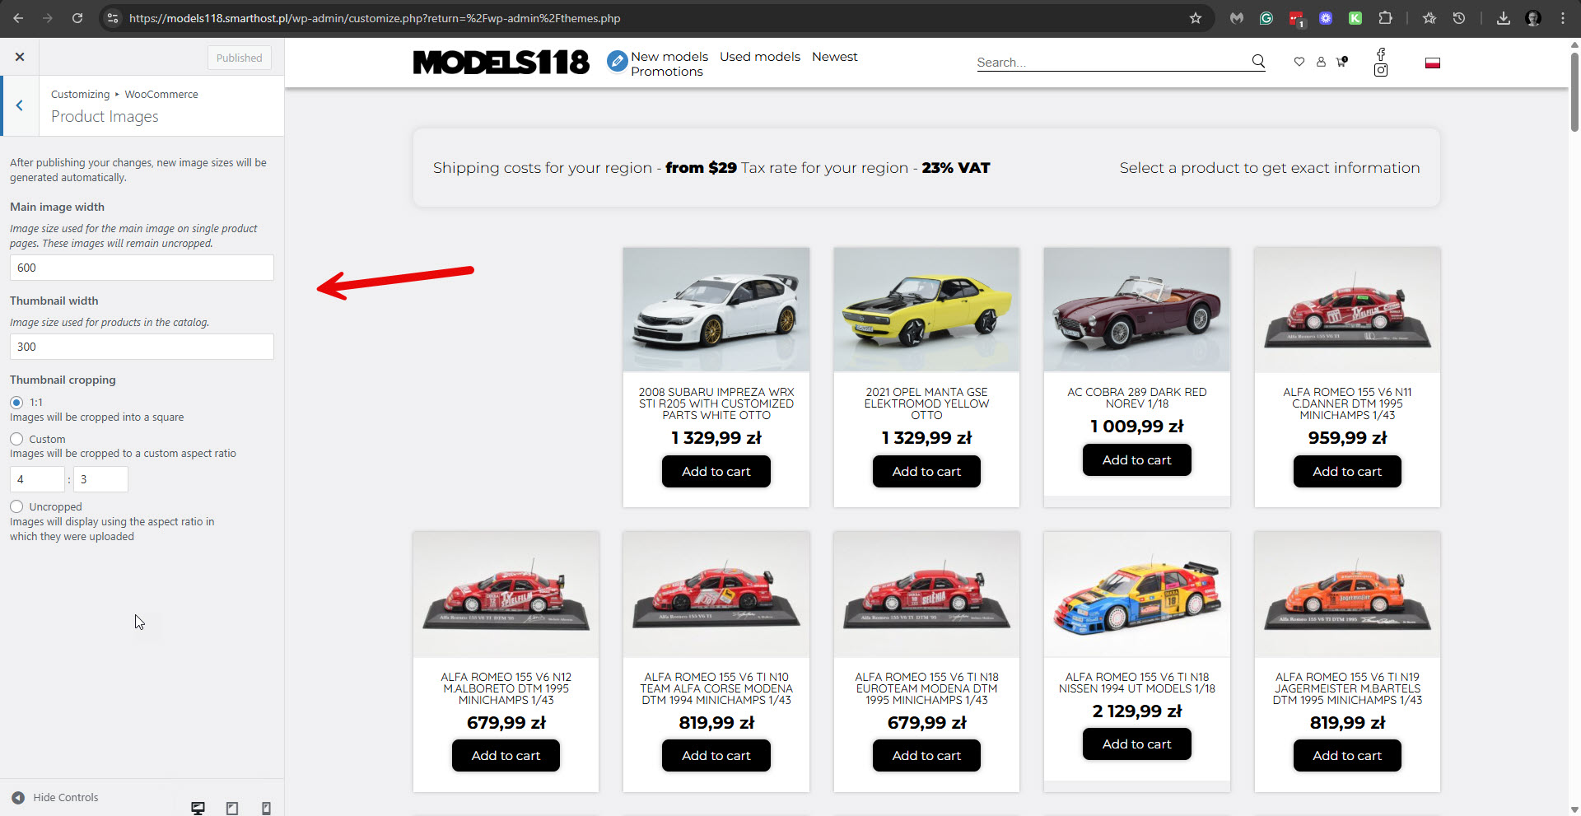Select Custom thumbnail cropping
This screenshot has width=1581, height=816.
(x=16, y=439)
